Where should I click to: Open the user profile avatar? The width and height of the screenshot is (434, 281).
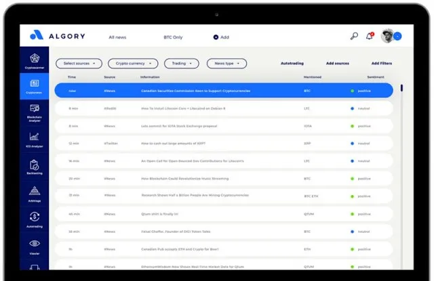(x=387, y=36)
